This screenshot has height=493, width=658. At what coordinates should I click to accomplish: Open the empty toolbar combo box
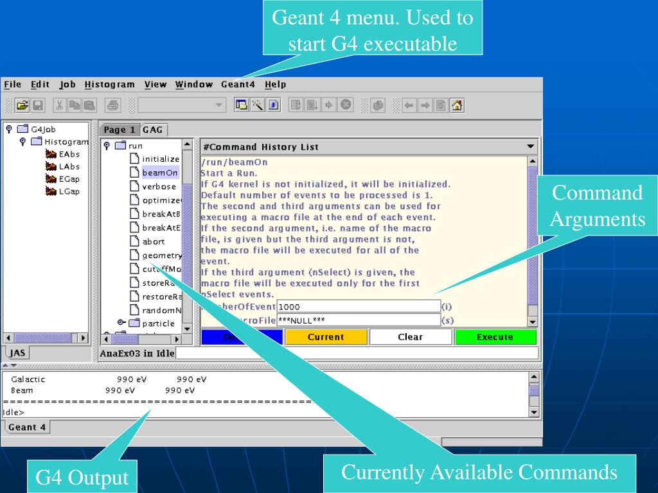(x=182, y=105)
